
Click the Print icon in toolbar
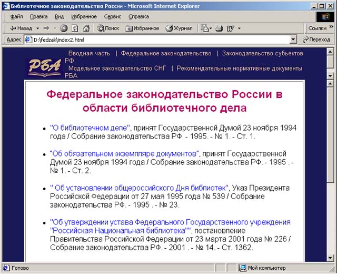coord(219,28)
